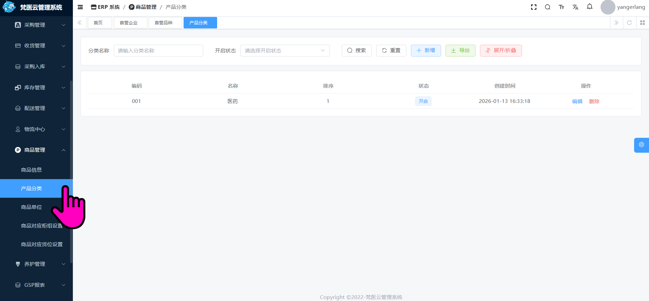The image size is (649, 301).
Task: Open the blue settings gear panel
Action: [641, 145]
